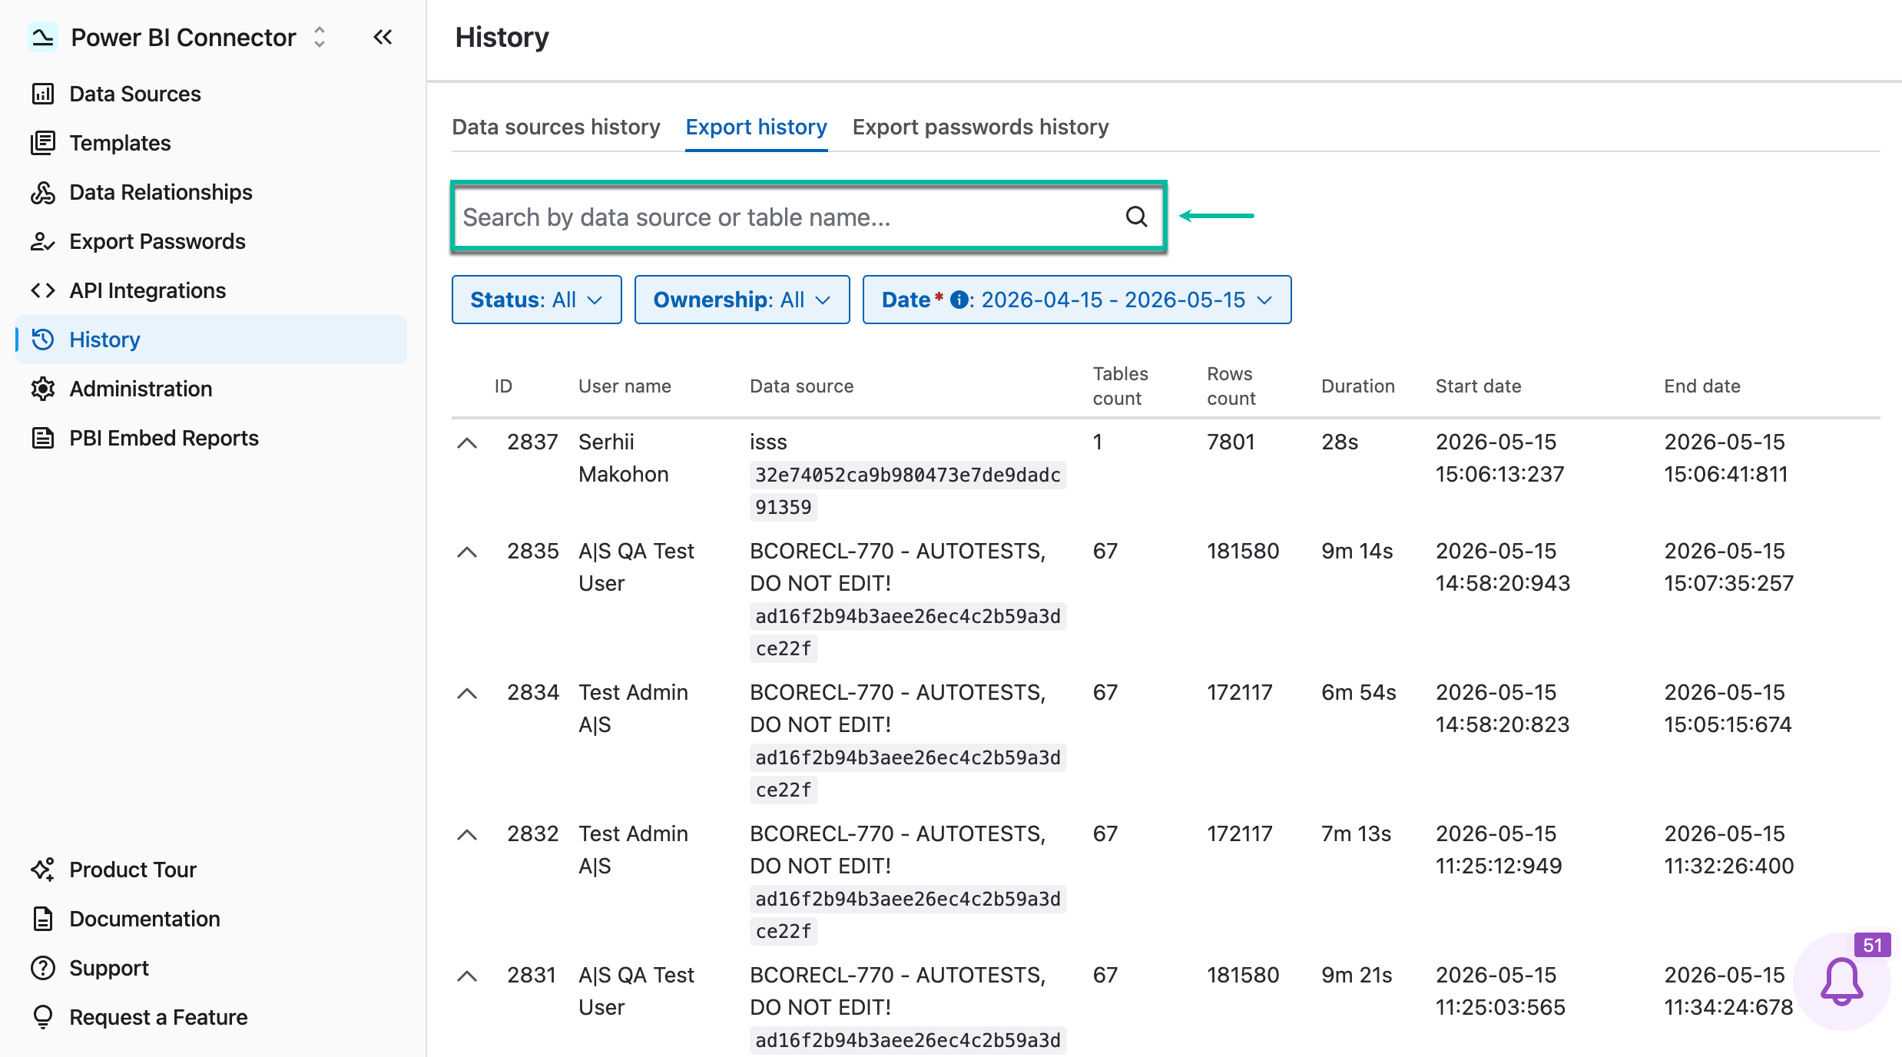Click data source name 'isss'

(768, 442)
